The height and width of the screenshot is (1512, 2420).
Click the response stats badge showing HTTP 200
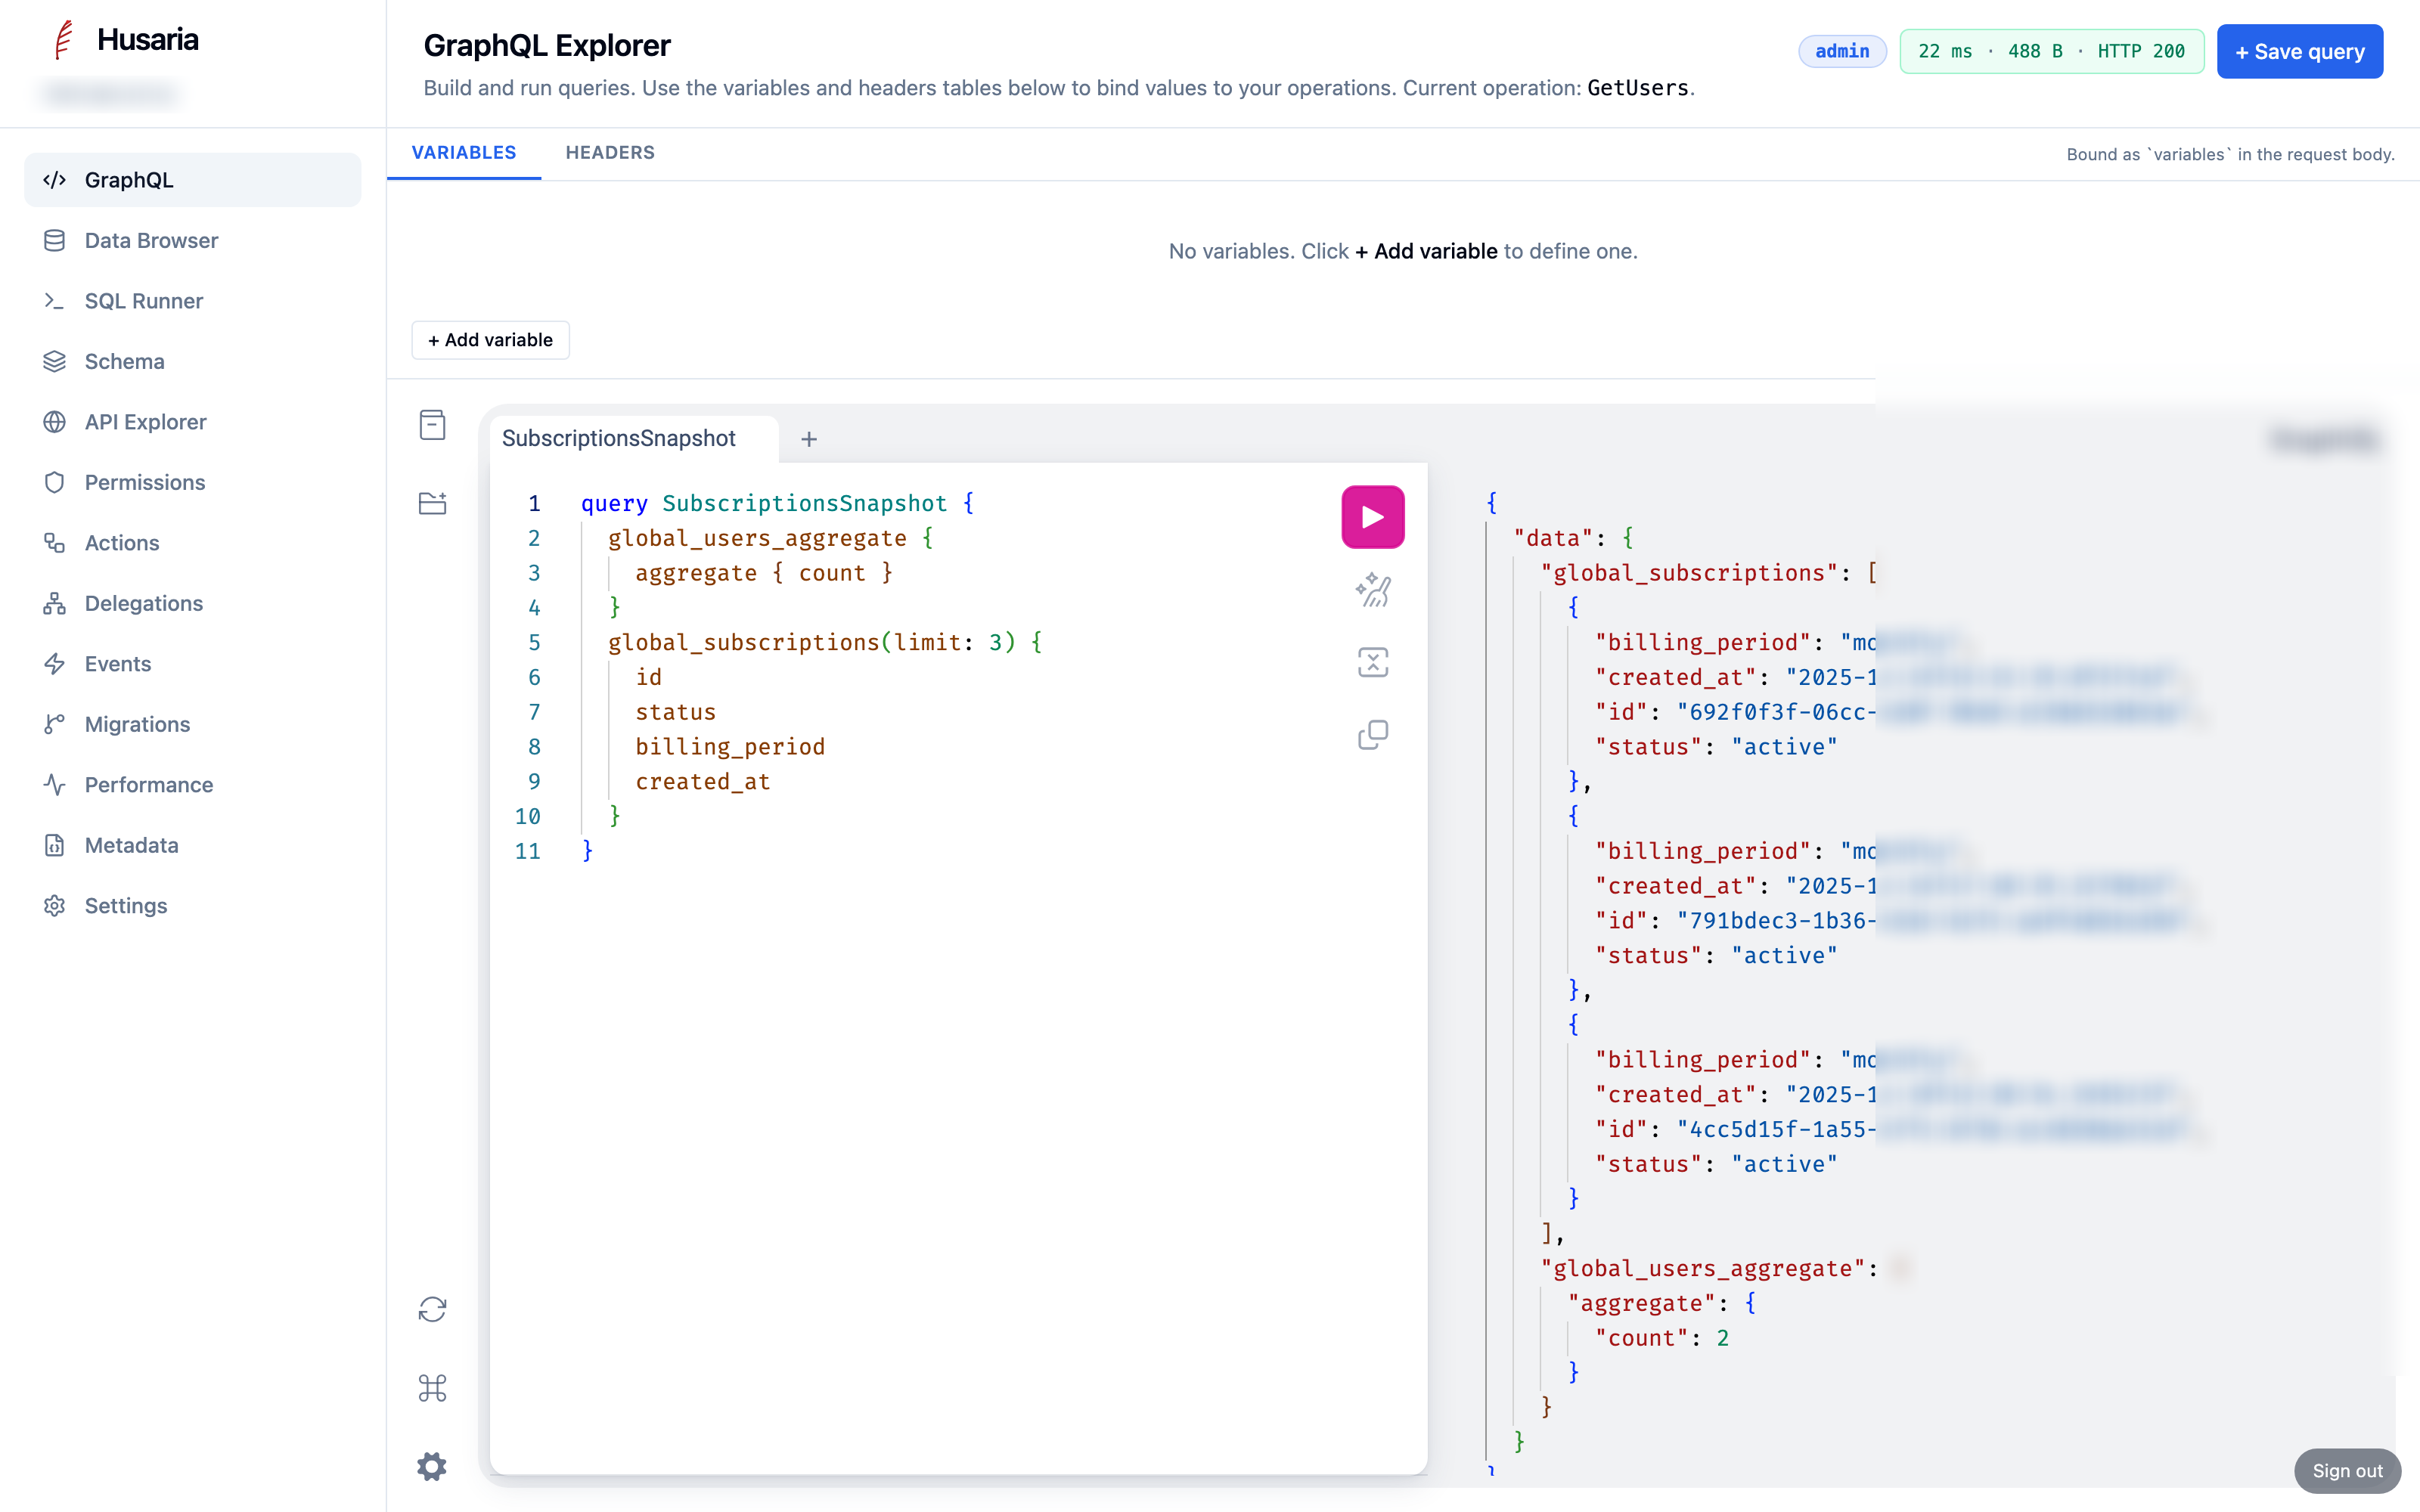pos(2051,51)
